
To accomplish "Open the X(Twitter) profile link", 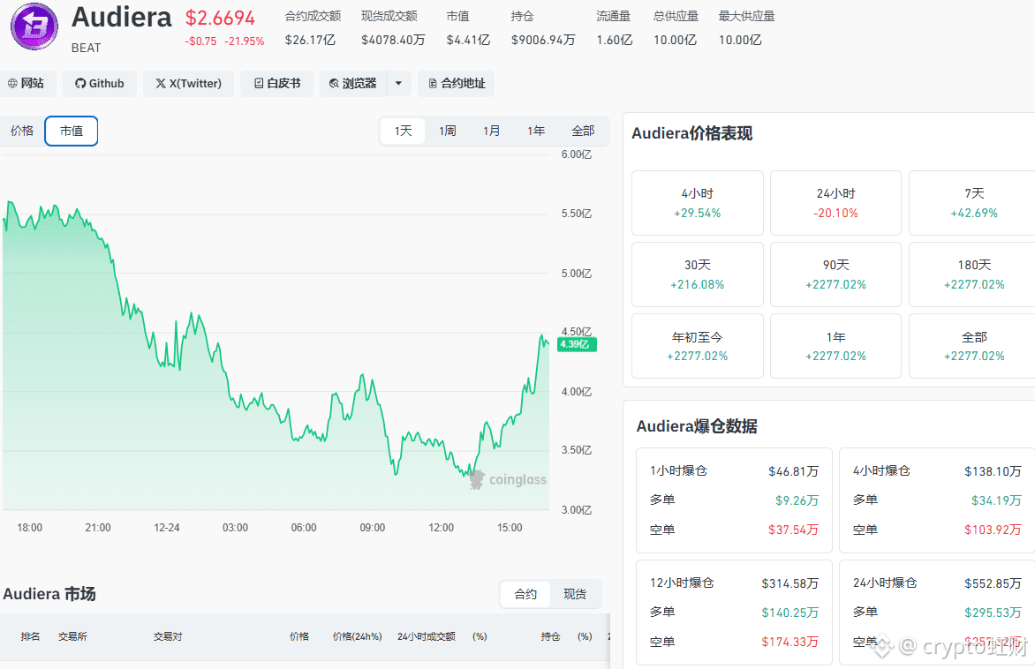I will coord(188,84).
